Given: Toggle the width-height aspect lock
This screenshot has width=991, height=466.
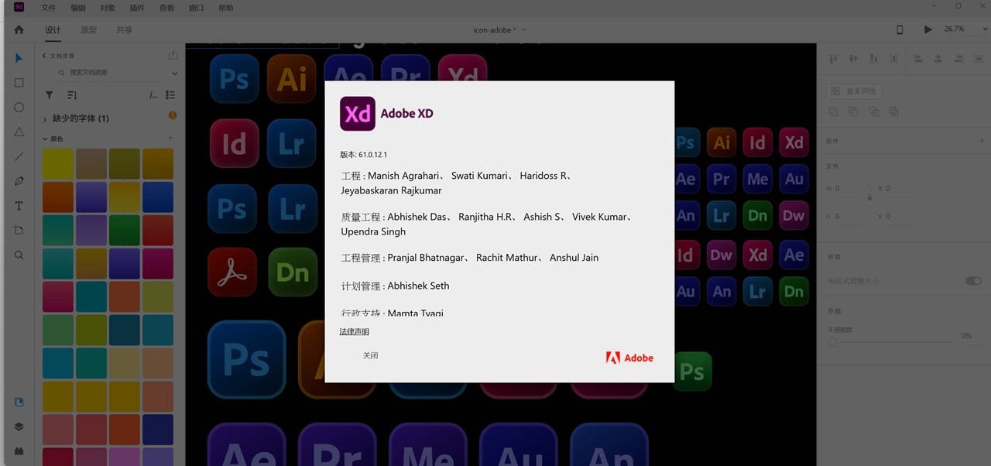Looking at the screenshot, I should click(869, 198).
